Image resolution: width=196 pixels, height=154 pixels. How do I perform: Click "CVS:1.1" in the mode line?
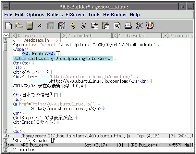point(185,136)
